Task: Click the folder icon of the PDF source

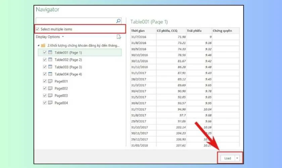Action: pyautogui.click(x=43, y=45)
